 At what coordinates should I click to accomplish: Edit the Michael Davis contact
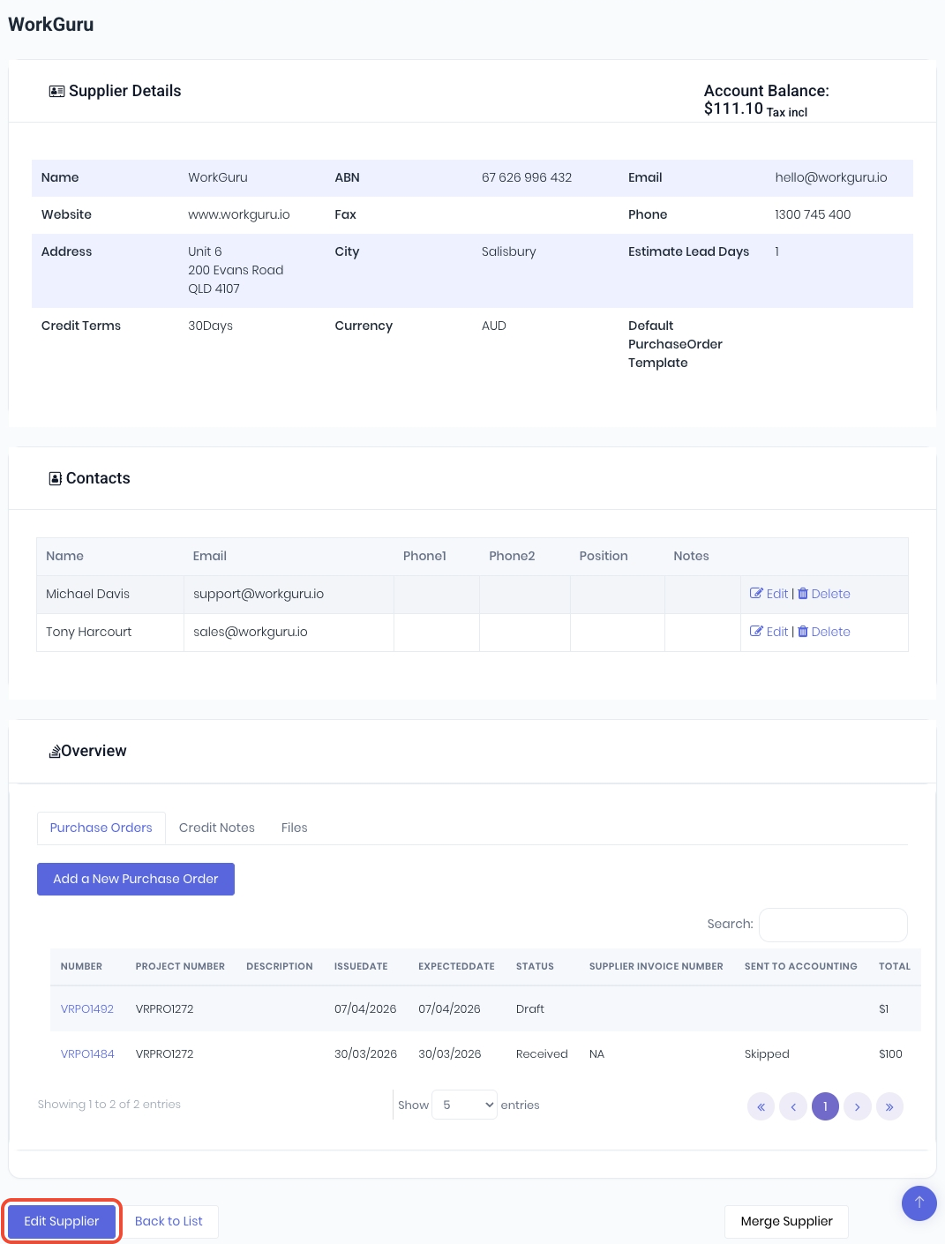tap(769, 594)
